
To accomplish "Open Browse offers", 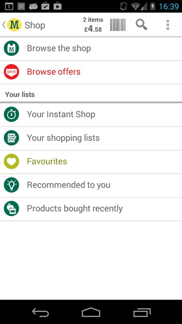I will click(x=91, y=72).
